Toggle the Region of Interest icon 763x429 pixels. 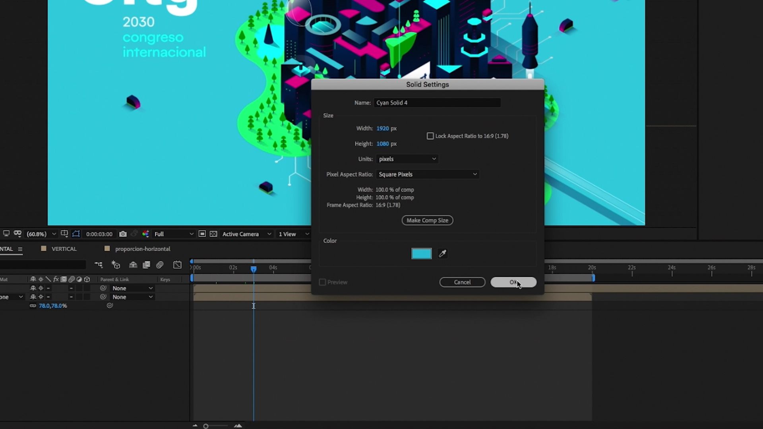coord(202,234)
